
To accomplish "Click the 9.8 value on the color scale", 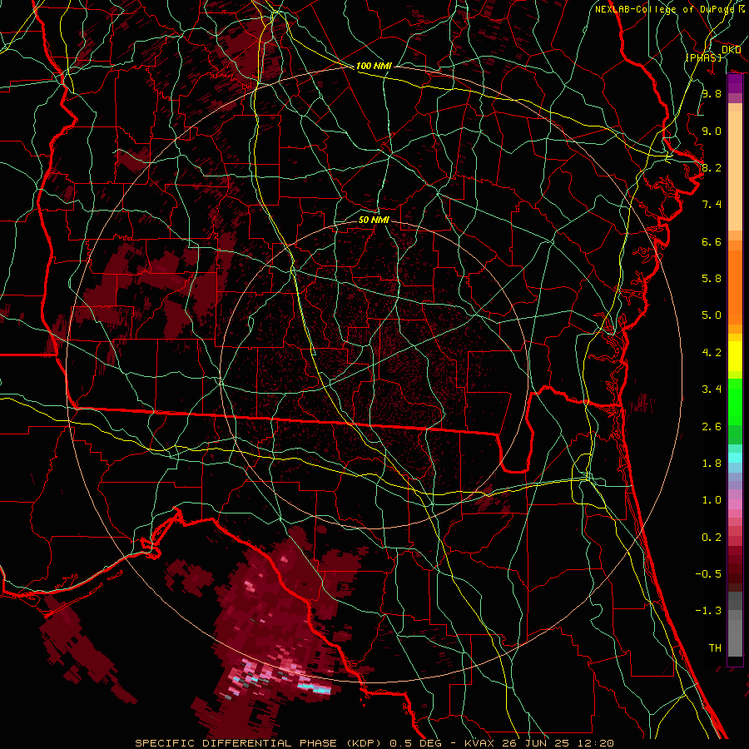I will pyautogui.click(x=712, y=93).
